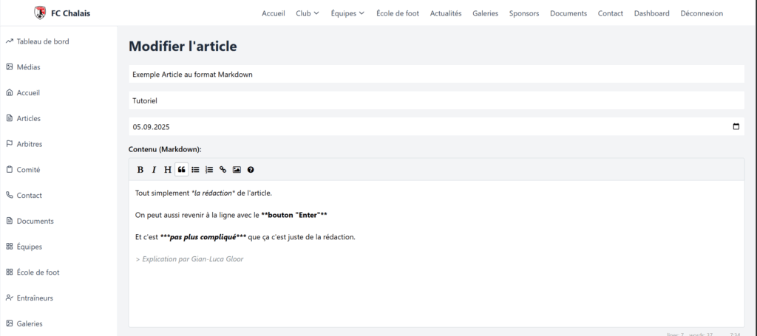757x336 pixels.
Task: Insert a bulleted list
Action: (x=195, y=170)
